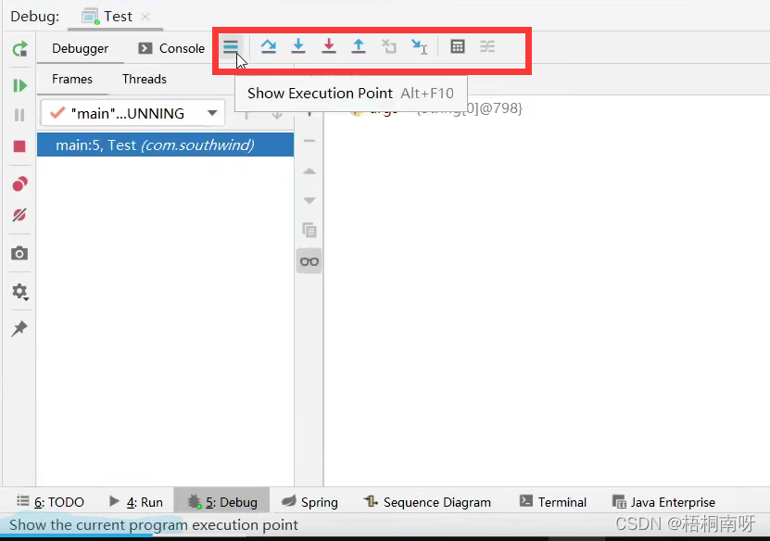Toggle Show Watches glasses icon

(309, 261)
